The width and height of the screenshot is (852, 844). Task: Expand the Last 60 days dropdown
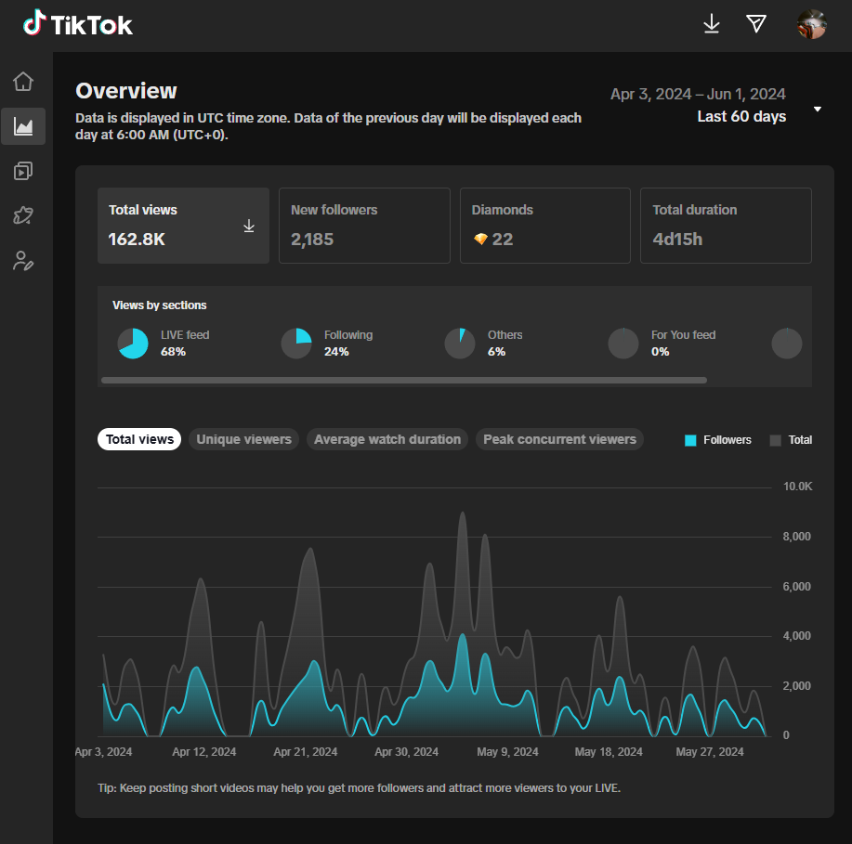tap(741, 116)
